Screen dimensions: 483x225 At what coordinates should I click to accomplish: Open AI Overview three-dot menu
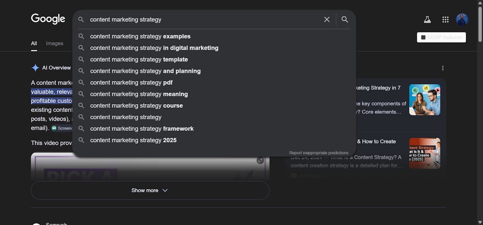point(443,68)
